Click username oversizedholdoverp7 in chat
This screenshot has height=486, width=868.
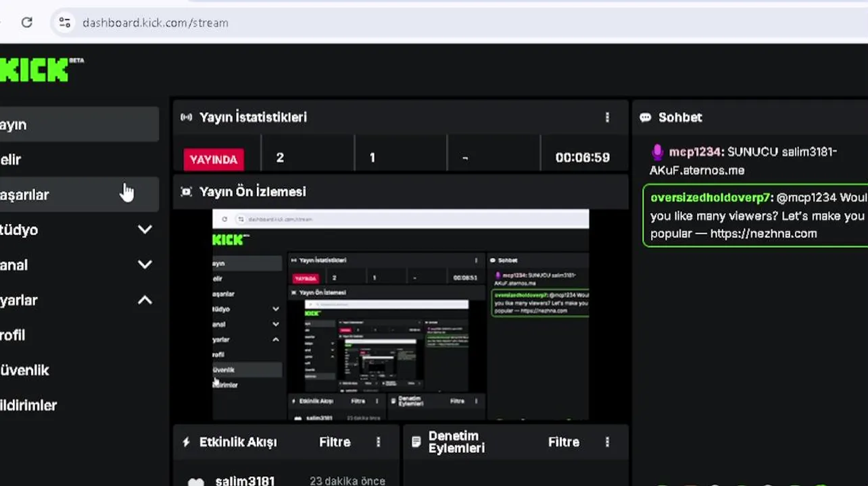click(x=710, y=198)
